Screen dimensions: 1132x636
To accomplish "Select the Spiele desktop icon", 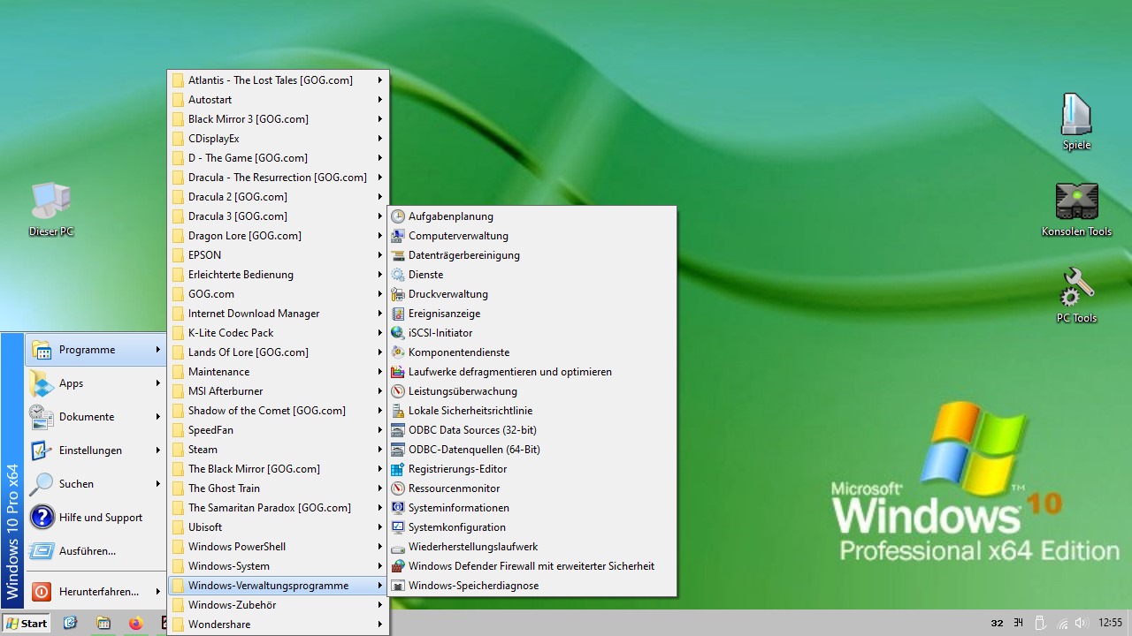I will (1076, 123).
